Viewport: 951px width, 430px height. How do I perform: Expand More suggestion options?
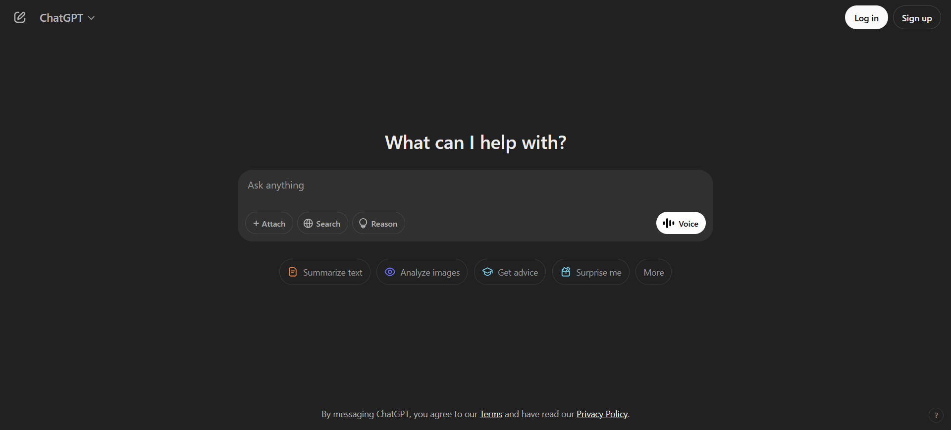pos(653,272)
